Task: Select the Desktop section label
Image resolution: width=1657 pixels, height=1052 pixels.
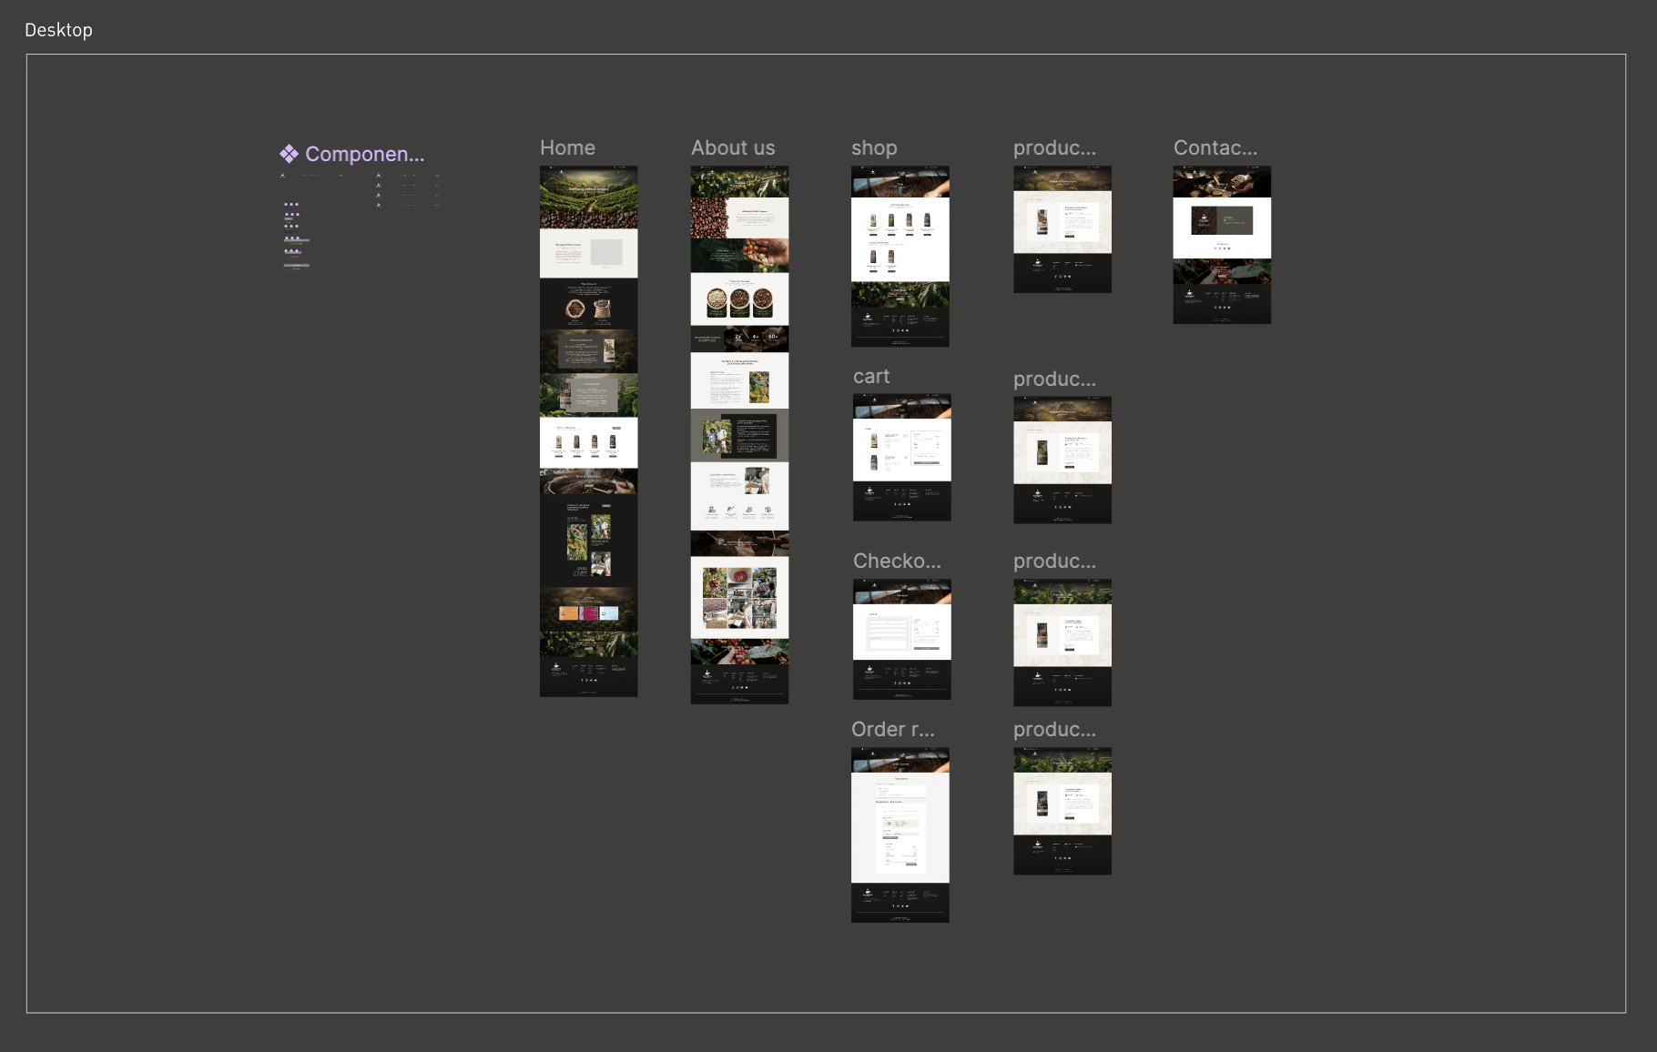Action: pos(58,30)
